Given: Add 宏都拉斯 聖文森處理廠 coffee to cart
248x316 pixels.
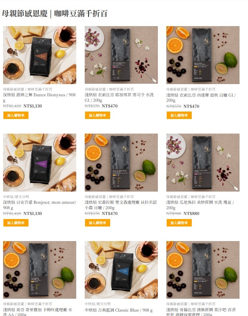Looking at the screenshot, I should (98, 223).
